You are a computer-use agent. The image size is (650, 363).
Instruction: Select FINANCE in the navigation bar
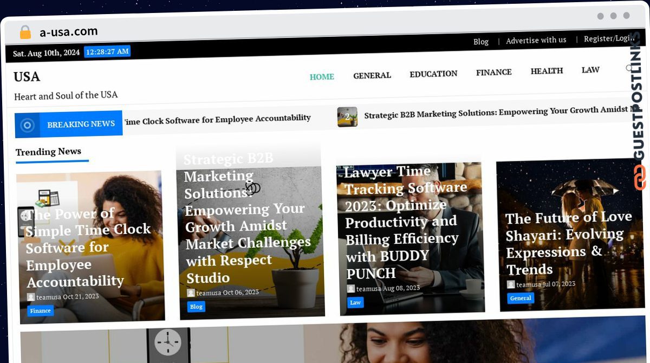coord(494,72)
